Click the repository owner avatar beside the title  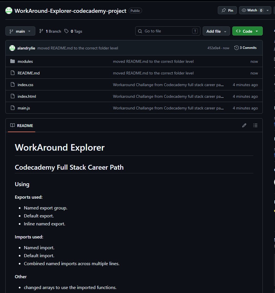tap(9, 11)
